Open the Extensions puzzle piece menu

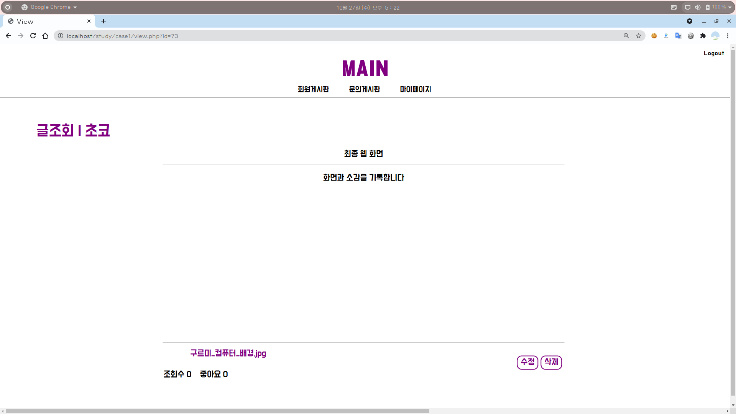(703, 36)
